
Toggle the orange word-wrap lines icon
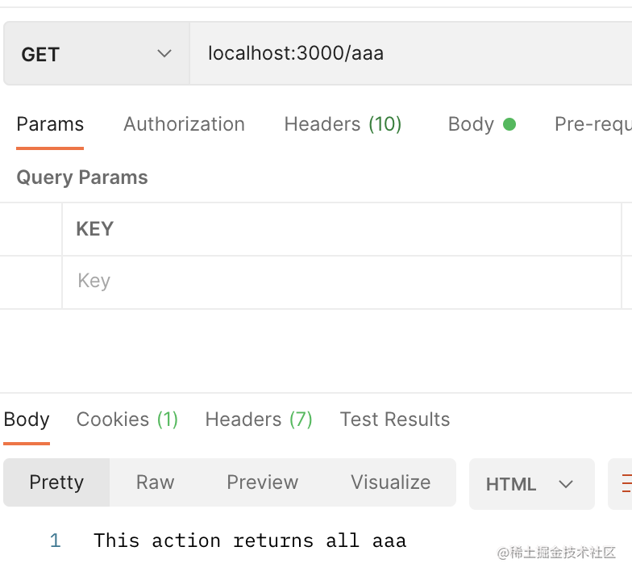pos(625,483)
